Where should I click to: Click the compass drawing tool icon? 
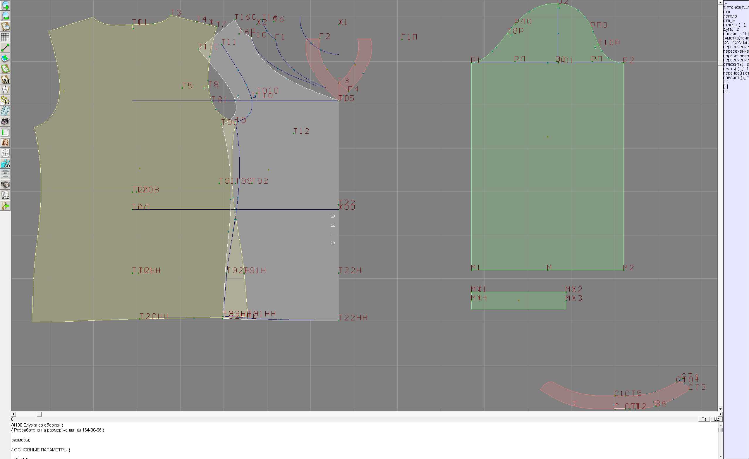pos(5,90)
